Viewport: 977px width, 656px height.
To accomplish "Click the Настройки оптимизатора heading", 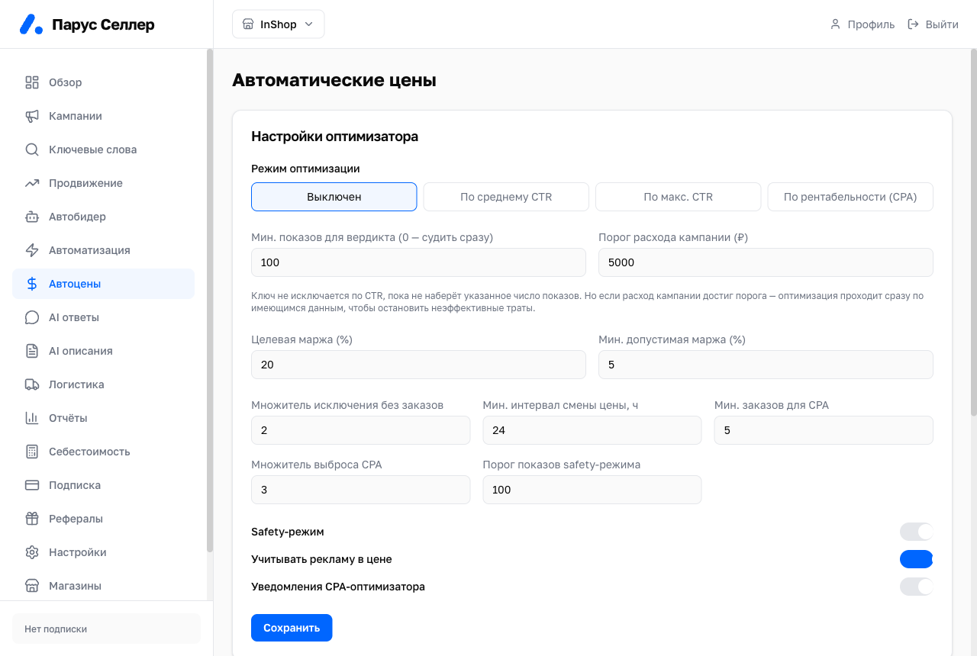I will pos(334,137).
